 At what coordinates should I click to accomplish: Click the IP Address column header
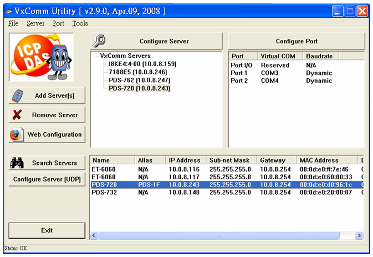tap(186, 160)
